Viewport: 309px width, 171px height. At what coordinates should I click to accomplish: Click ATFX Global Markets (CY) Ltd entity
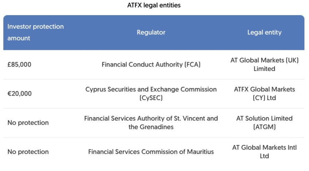pyautogui.click(x=264, y=93)
